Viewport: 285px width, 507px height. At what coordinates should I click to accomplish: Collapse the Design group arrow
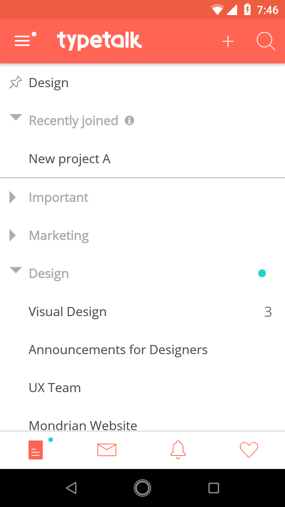(x=16, y=270)
